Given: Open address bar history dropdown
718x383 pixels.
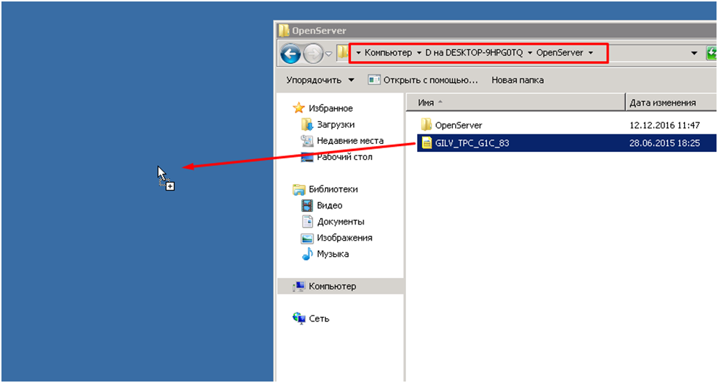Looking at the screenshot, I should pos(695,53).
